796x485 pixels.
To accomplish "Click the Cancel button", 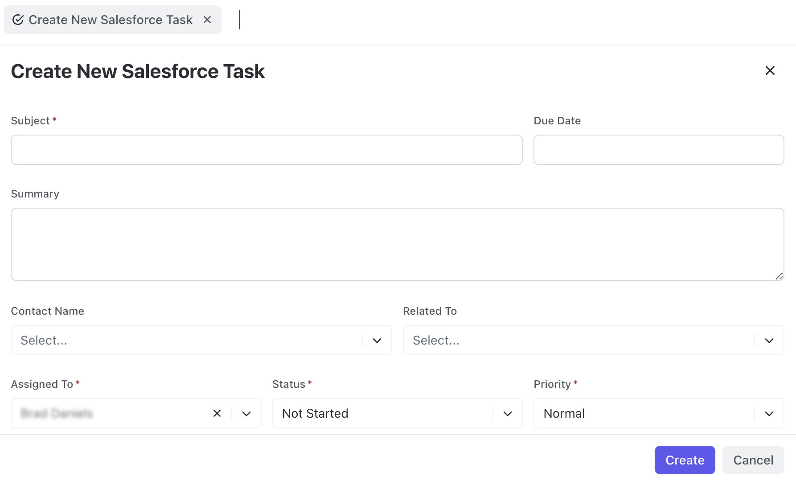I will (x=753, y=460).
